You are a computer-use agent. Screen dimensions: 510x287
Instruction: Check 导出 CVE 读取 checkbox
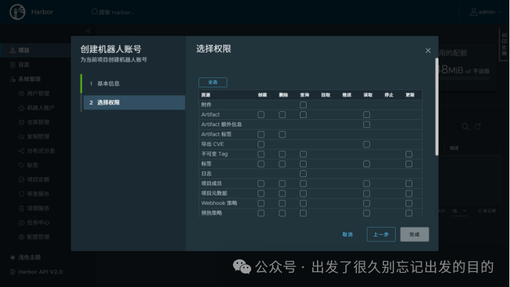(367, 144)
